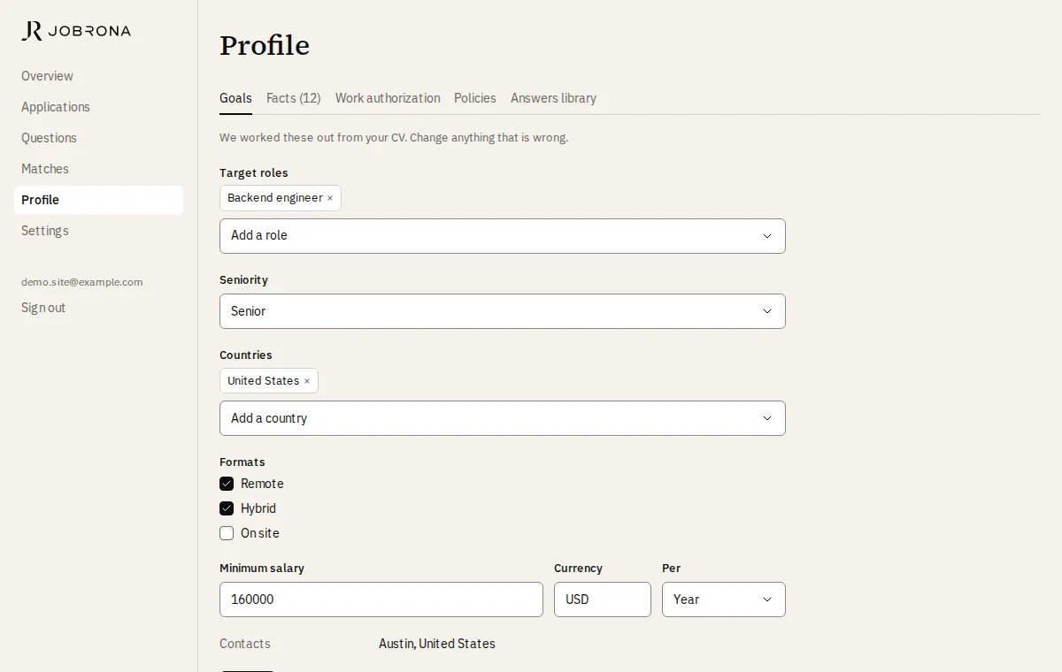
Task: Remove the United States country tag
Action: (x=307, y=381)
